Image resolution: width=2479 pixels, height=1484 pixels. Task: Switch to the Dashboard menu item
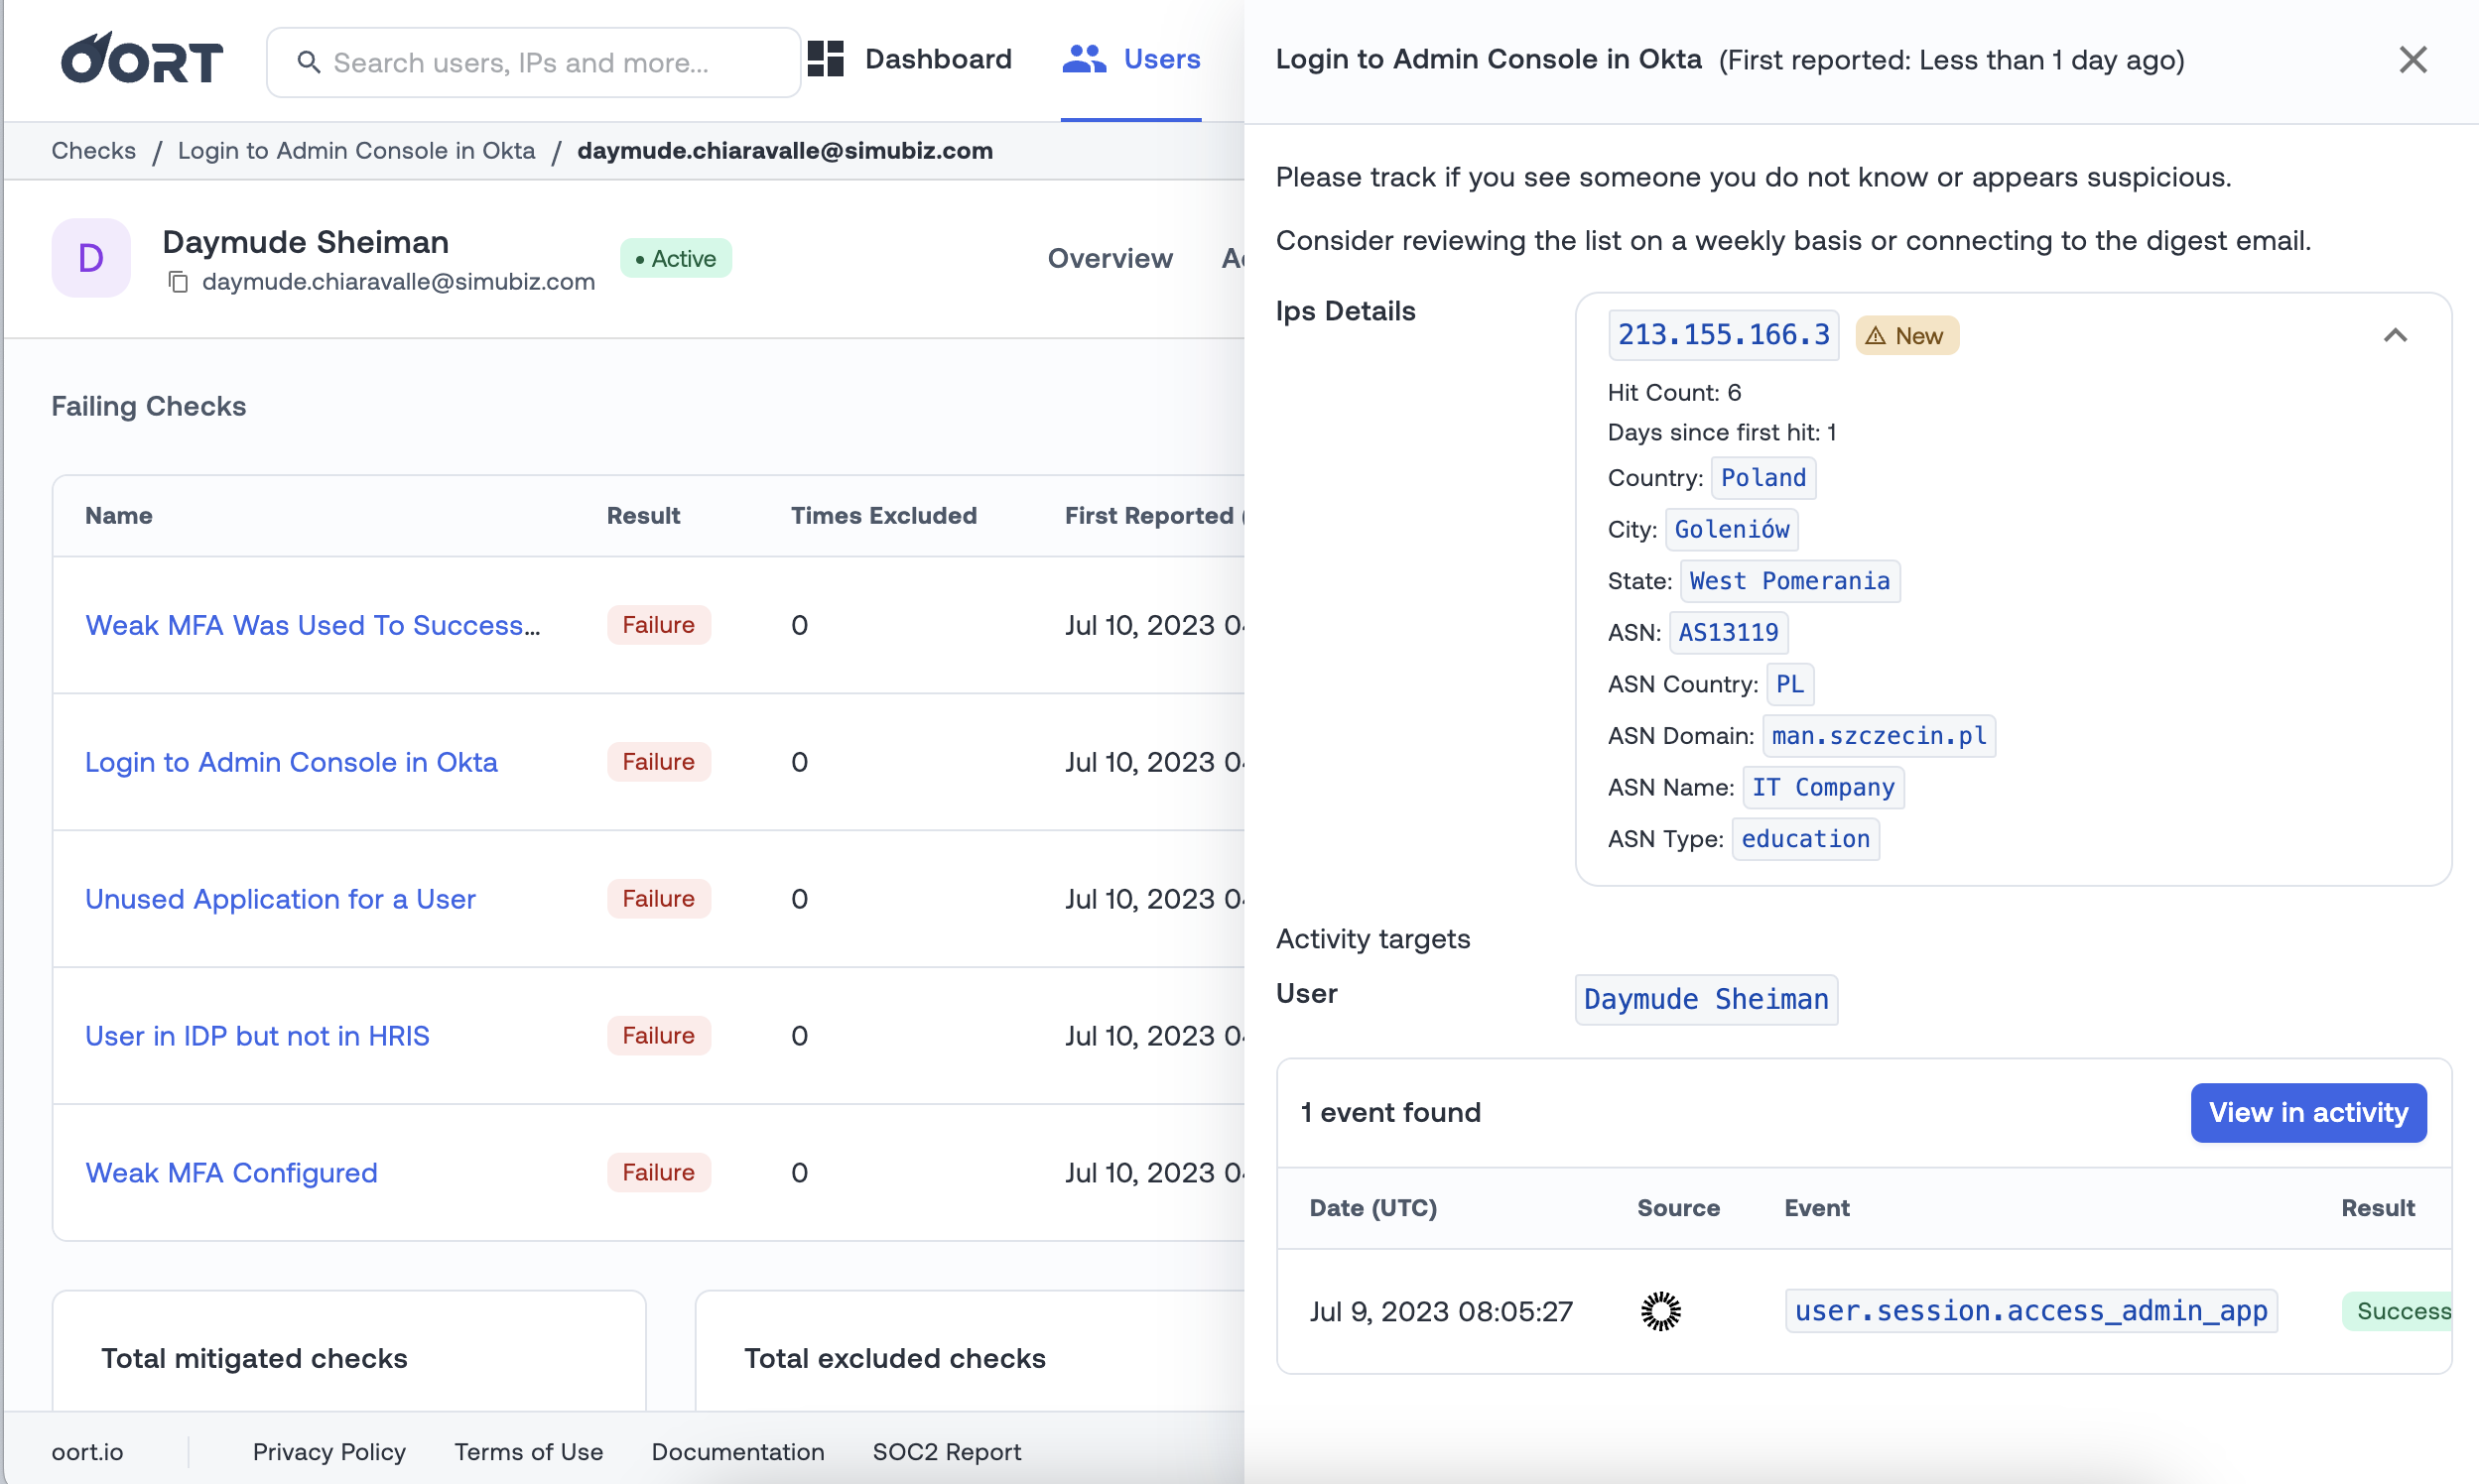[938, 59]
